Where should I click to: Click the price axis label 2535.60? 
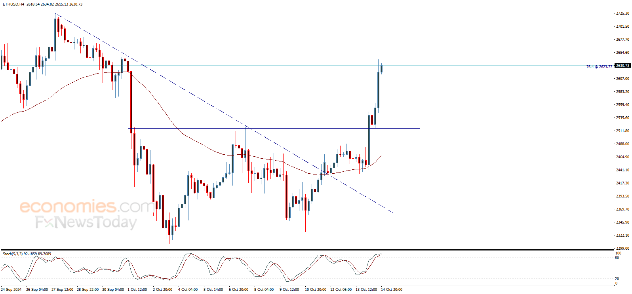tap(622, 118)
